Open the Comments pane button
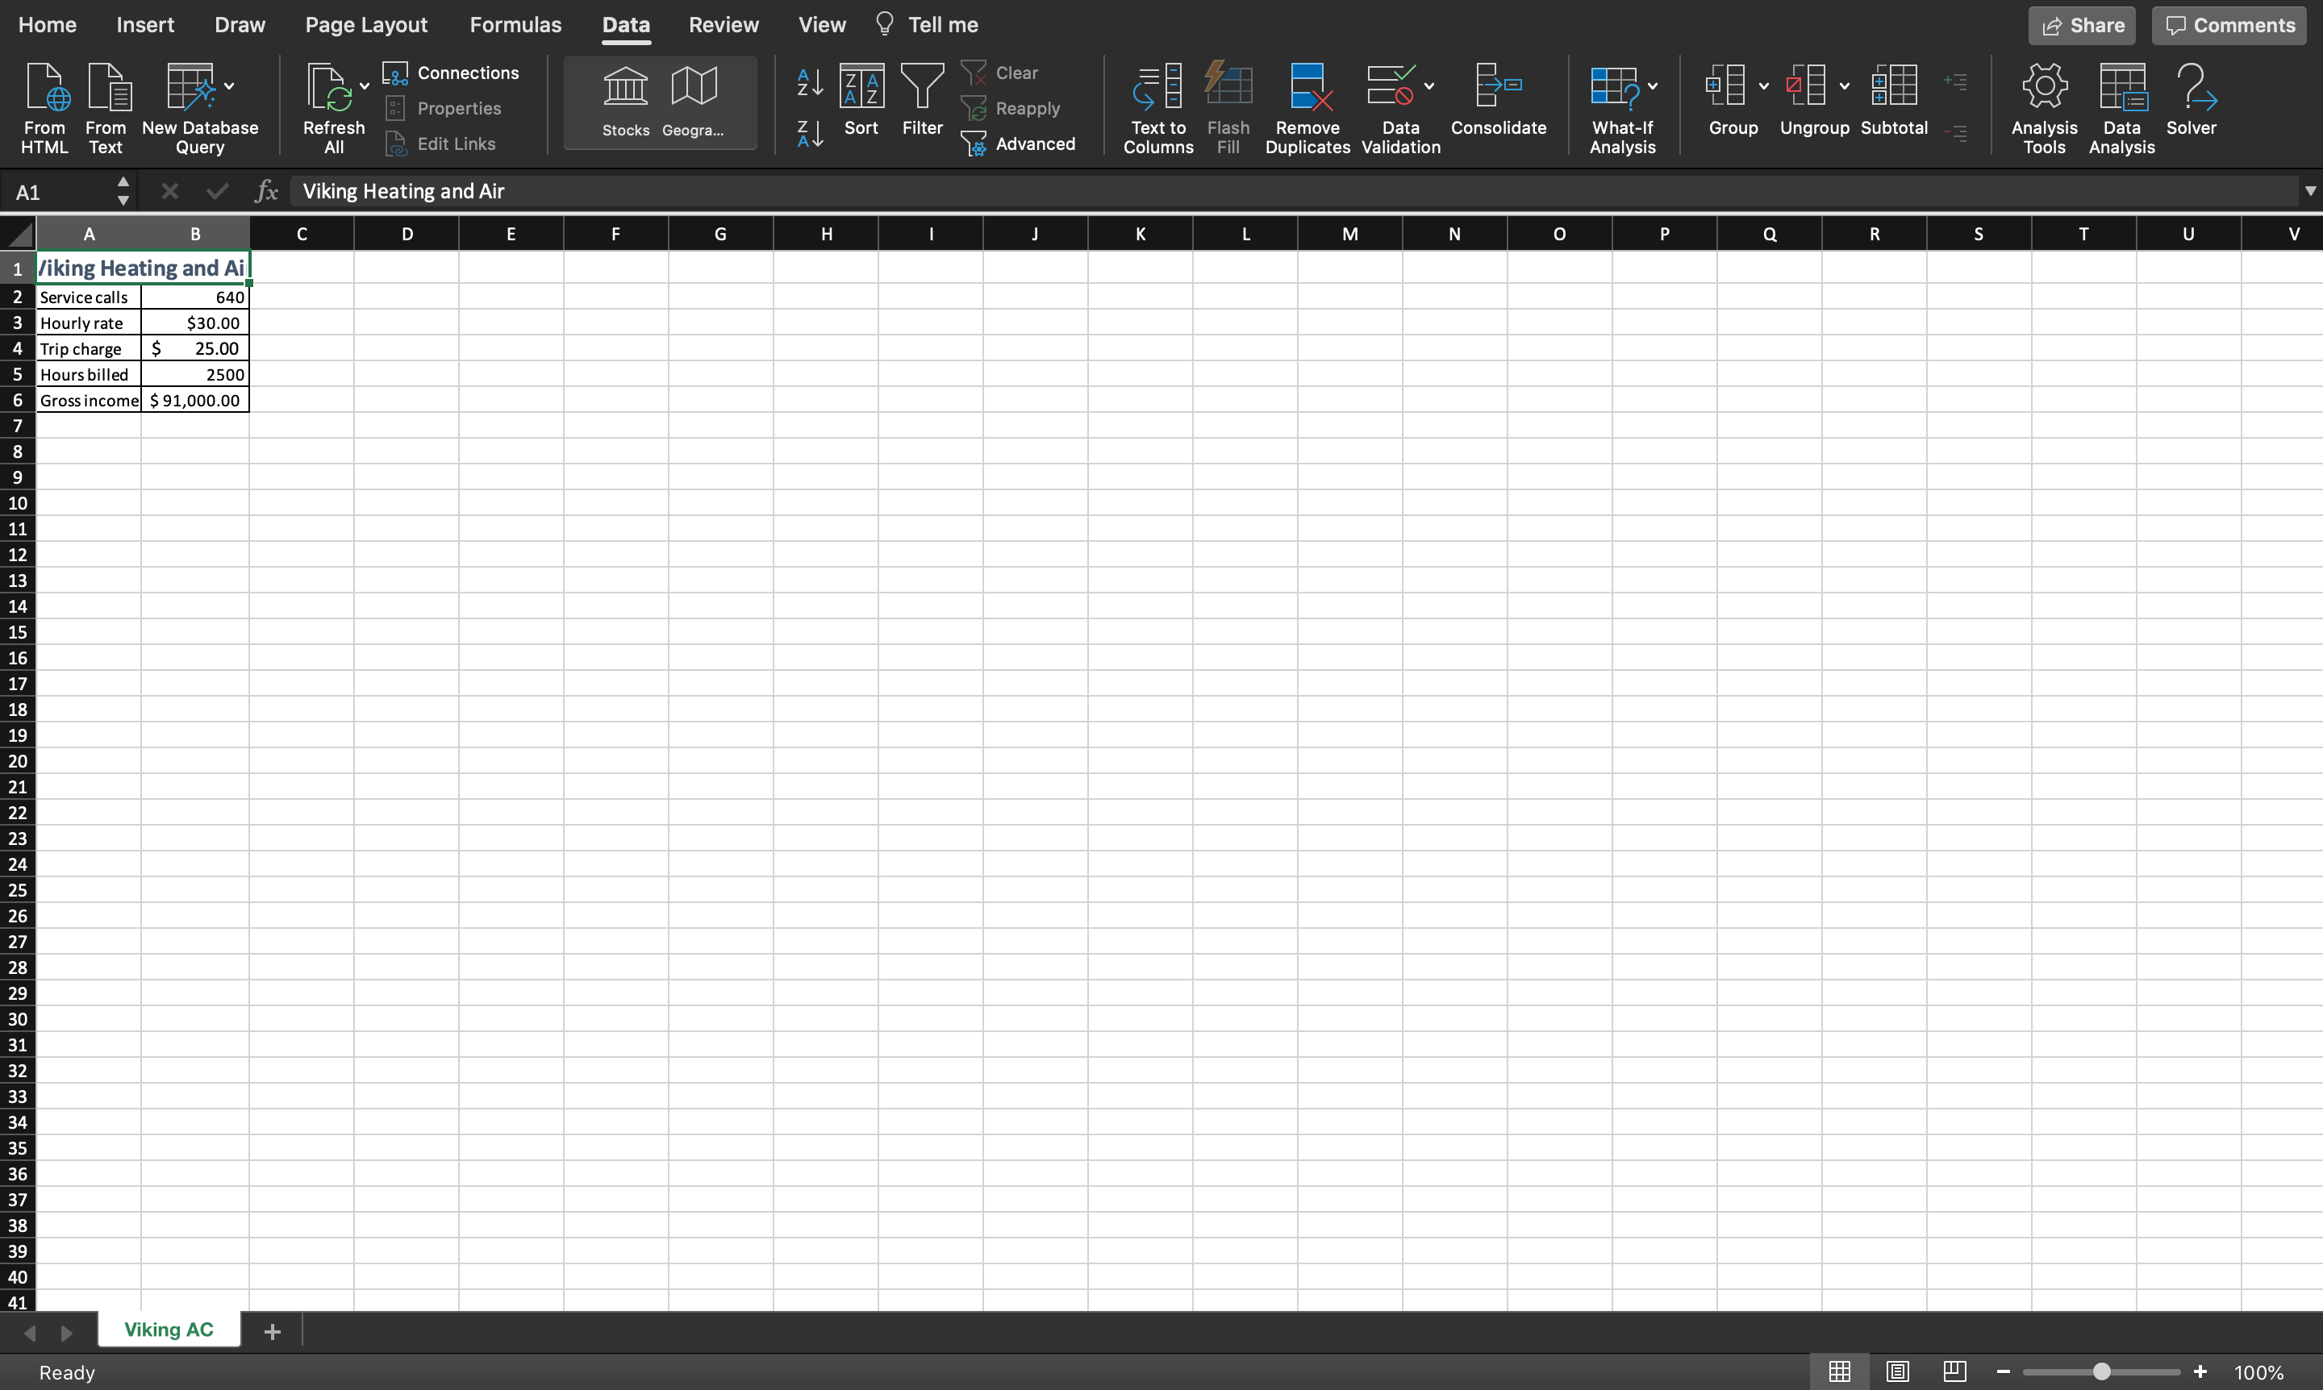Viewport: 2323px width, 1390px height. click(x=2229, y=25)
